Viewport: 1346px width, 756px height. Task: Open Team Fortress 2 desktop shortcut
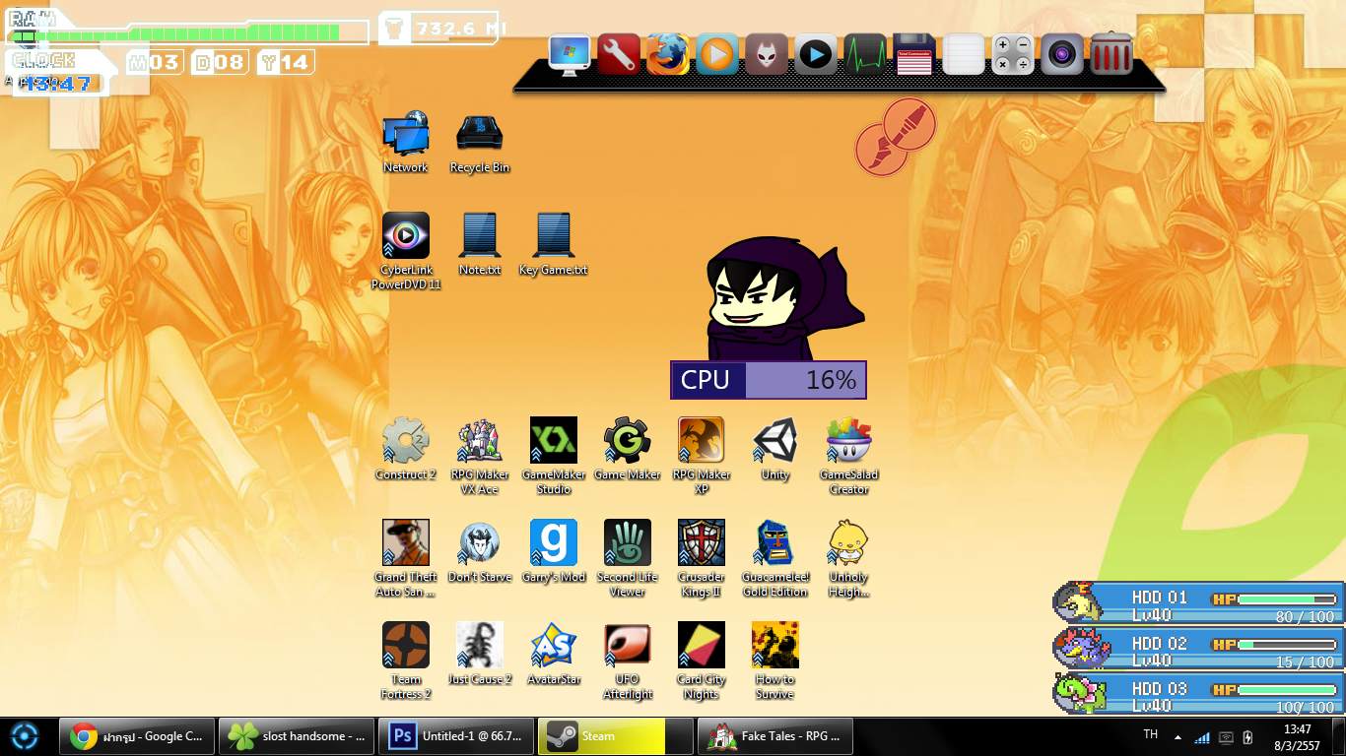point(406,661)
